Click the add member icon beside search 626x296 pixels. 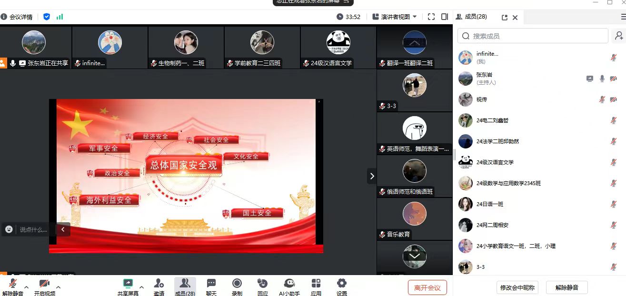click(618, 36)
